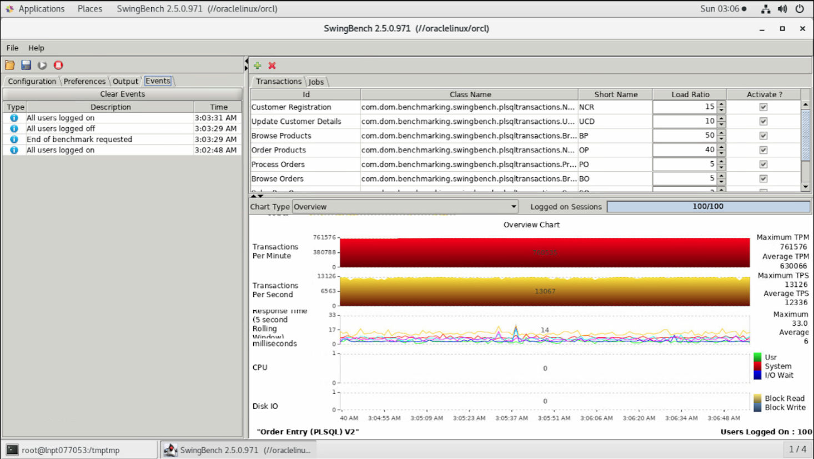Screen dimensions: 814x459
Task: Click the Load Ratio column header
Action: tap(690, 94)
